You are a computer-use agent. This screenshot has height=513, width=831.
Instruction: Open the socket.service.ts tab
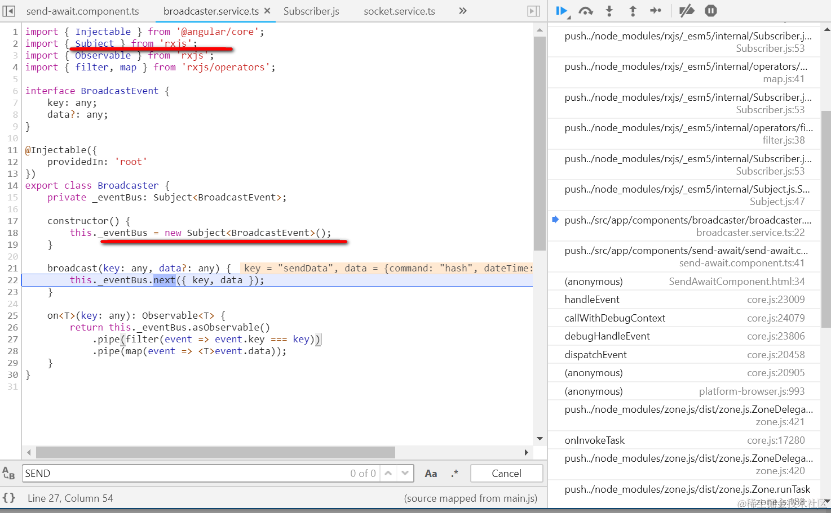(x=399, y=11)
